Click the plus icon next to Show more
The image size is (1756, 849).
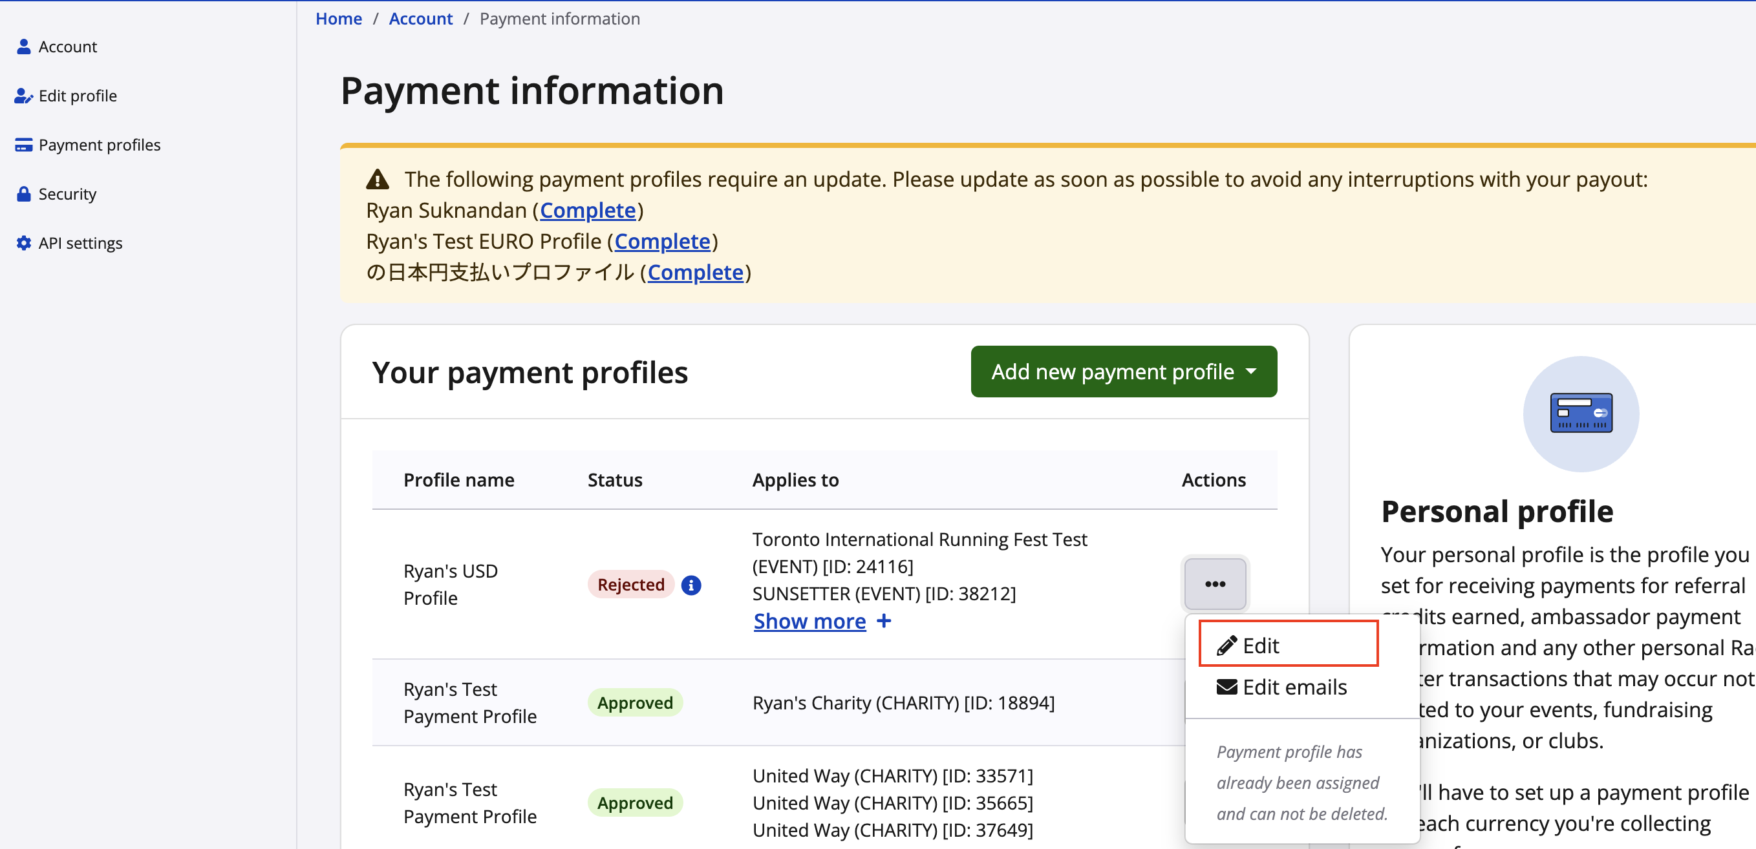point(884,621)
